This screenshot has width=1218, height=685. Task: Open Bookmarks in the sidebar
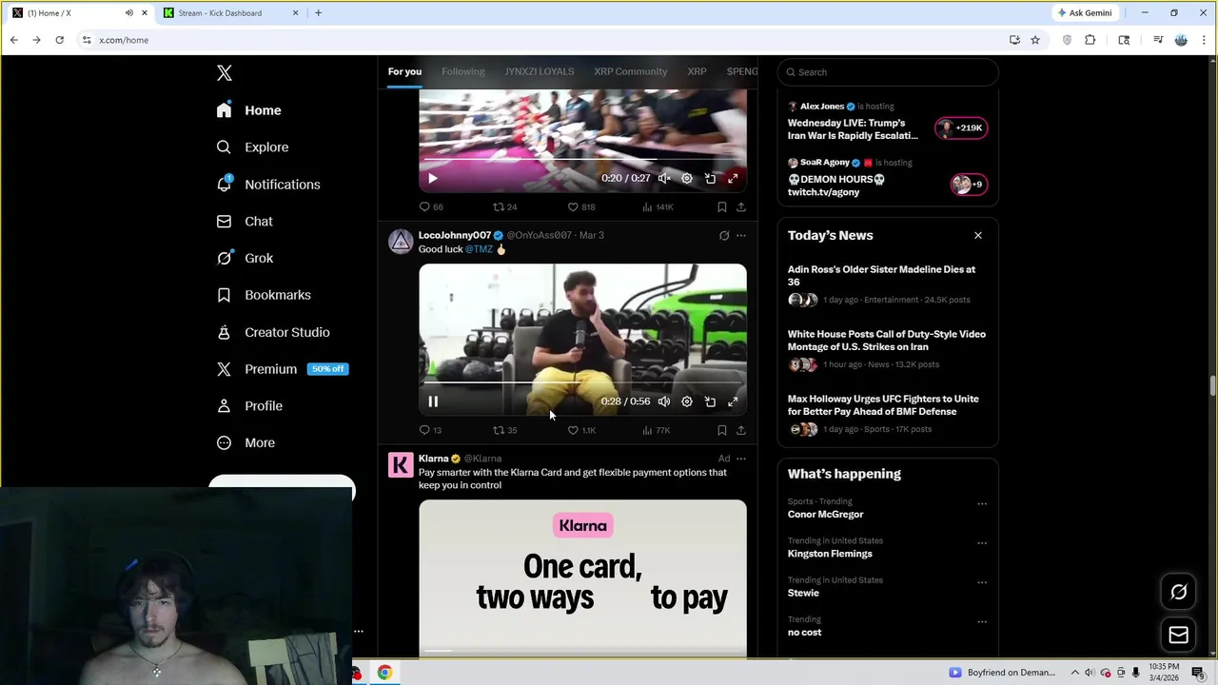coord(264,295)
